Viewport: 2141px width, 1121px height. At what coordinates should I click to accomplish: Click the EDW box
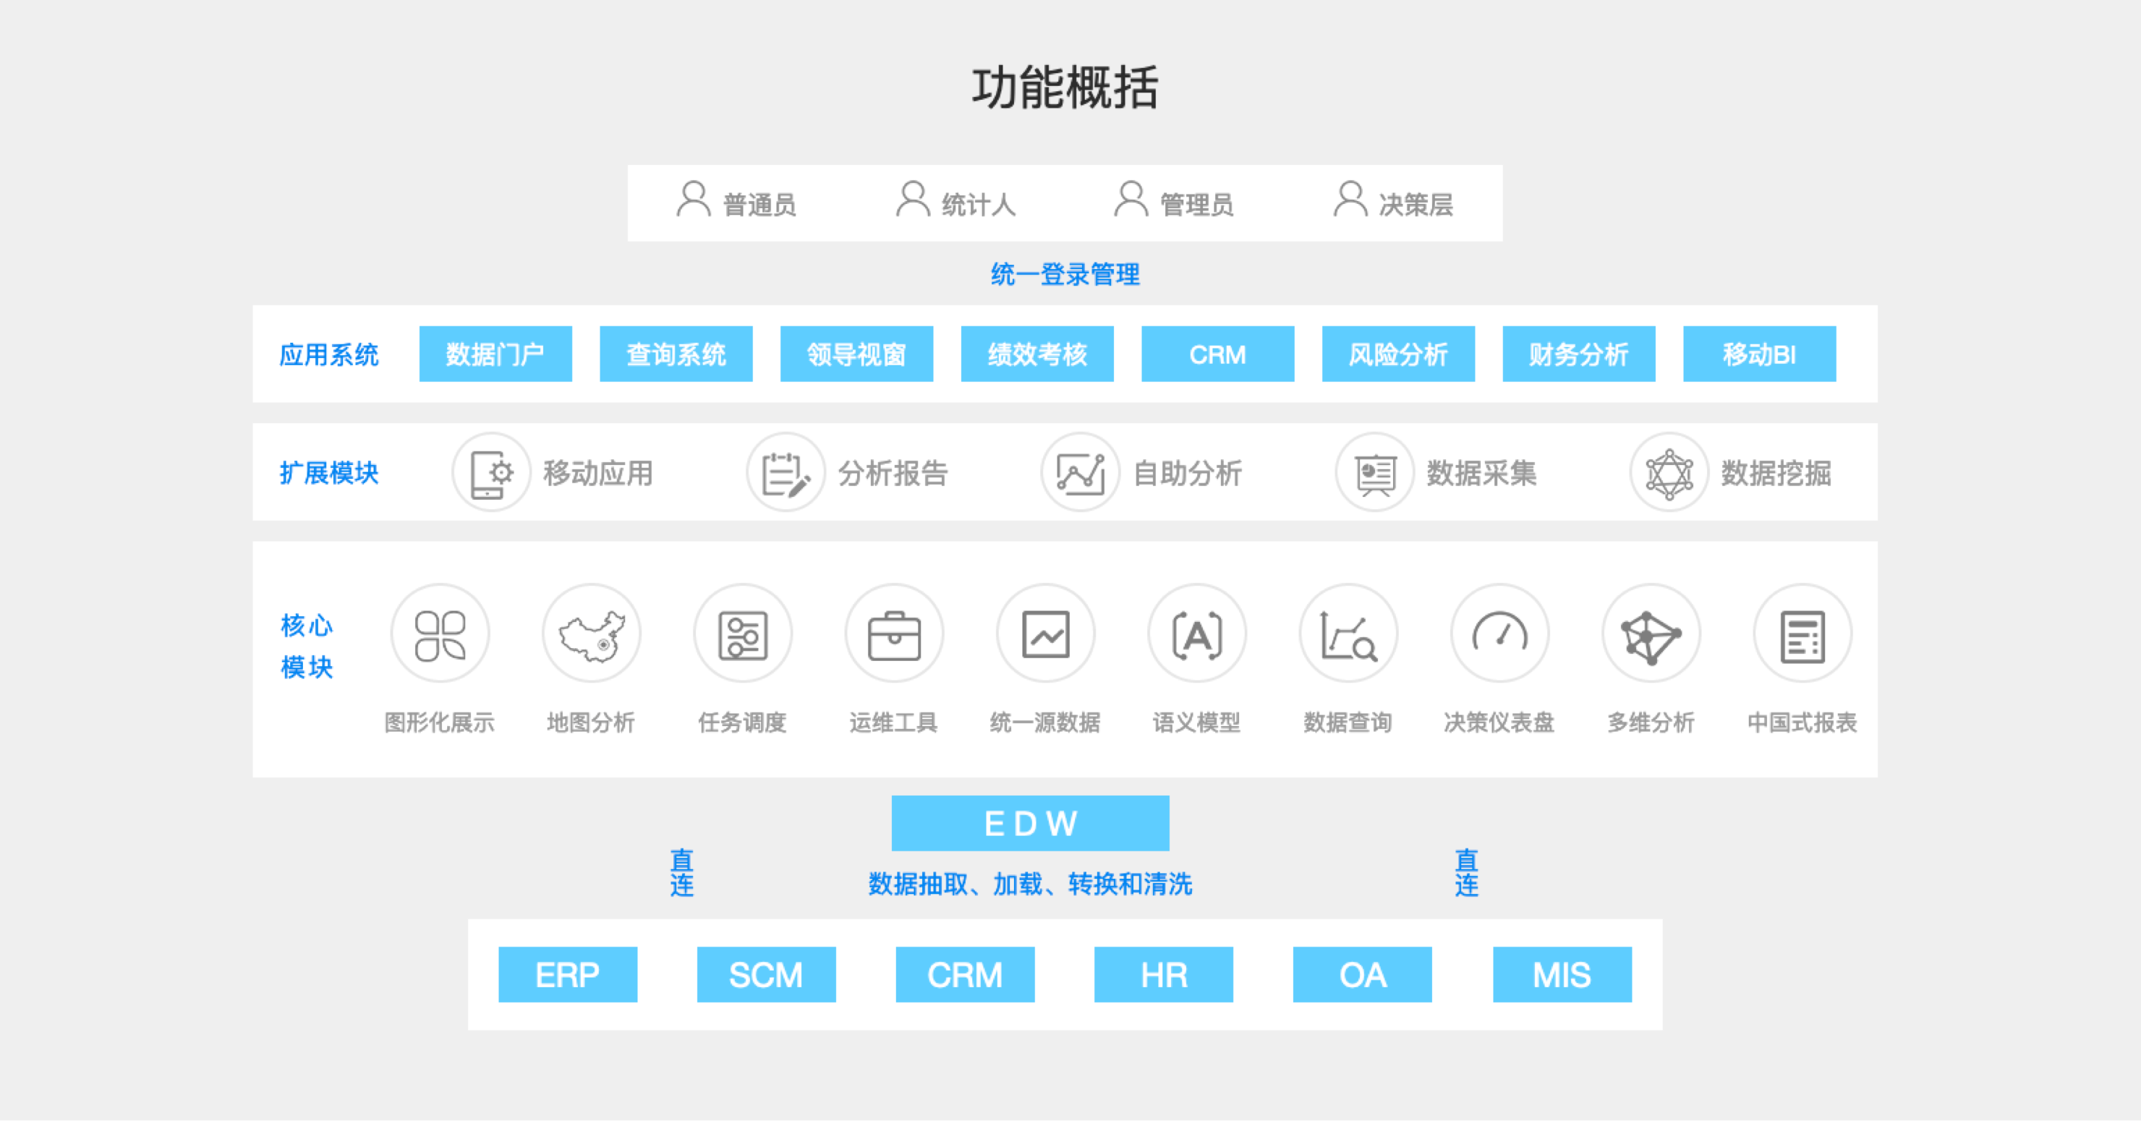[1030, 824]
